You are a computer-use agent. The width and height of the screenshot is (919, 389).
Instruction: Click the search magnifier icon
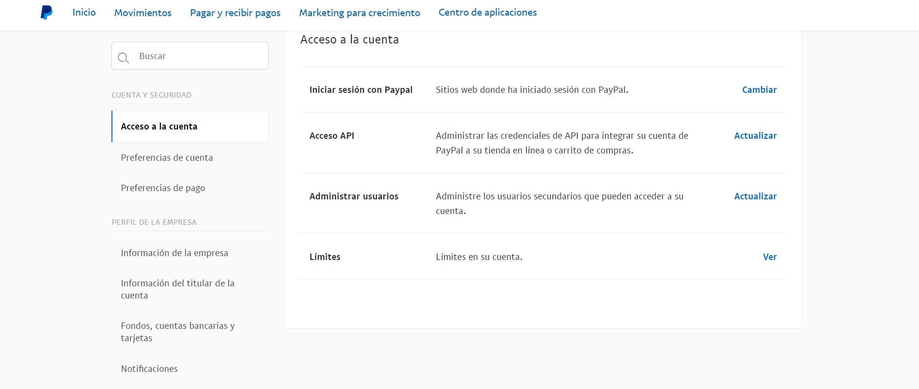tap(124, 58)
